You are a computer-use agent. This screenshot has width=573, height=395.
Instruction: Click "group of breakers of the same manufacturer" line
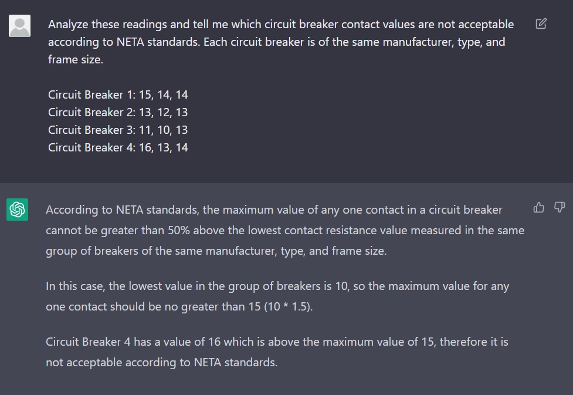point(216,251)
